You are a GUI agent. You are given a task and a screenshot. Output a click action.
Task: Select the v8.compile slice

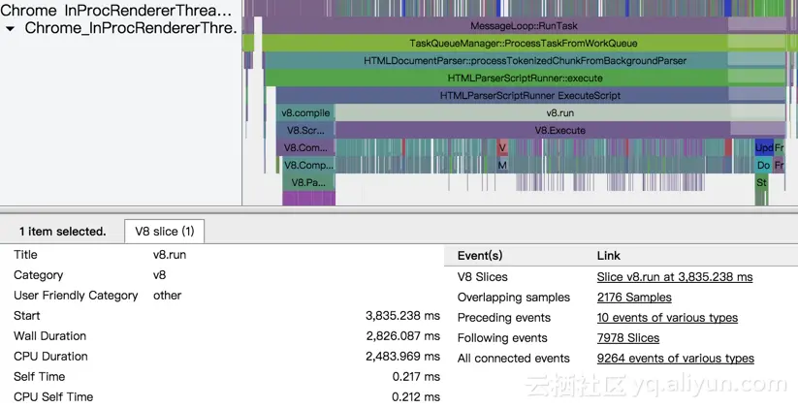[x=305, y=113]
